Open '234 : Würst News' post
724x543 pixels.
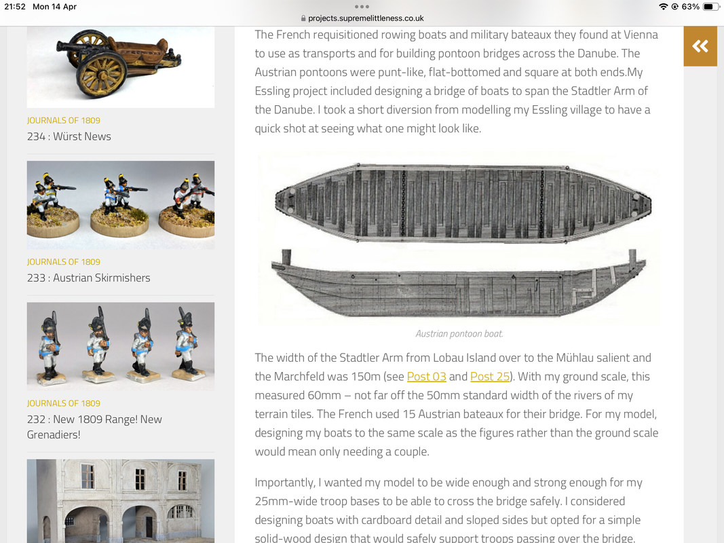[x=69, y=136]
